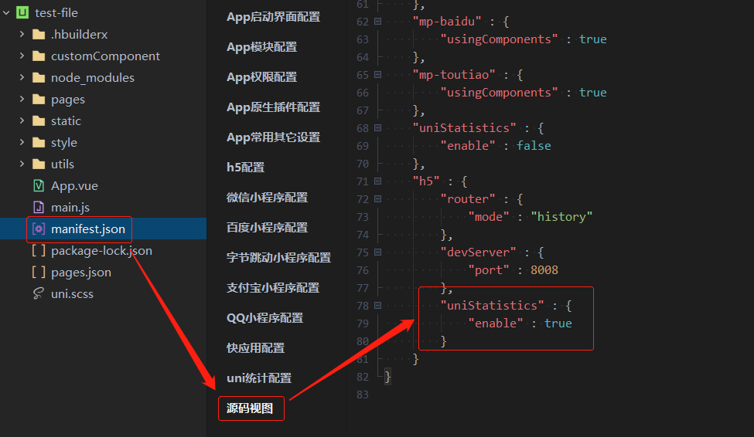Expand the static folder chevron

22,120
